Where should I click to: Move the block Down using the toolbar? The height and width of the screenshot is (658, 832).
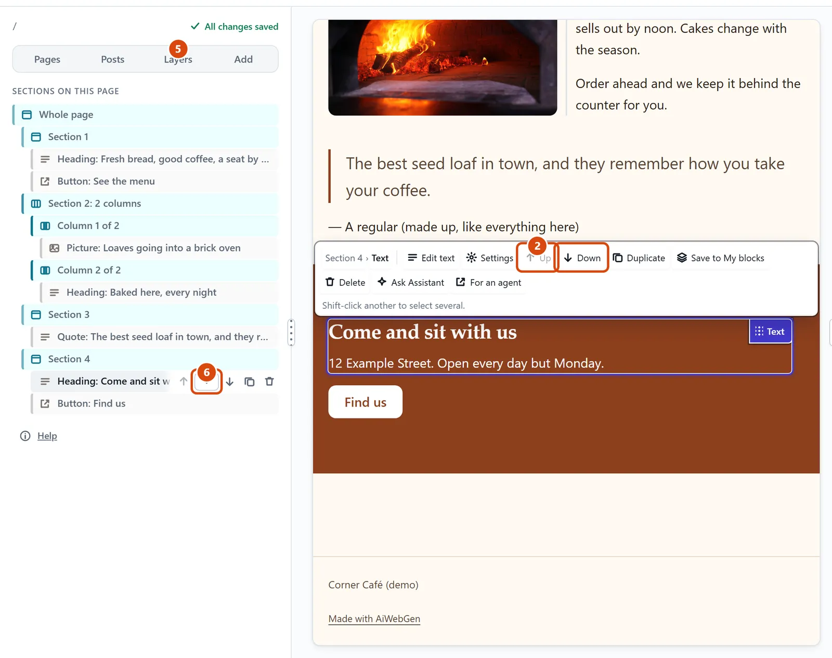coord(582,258)
